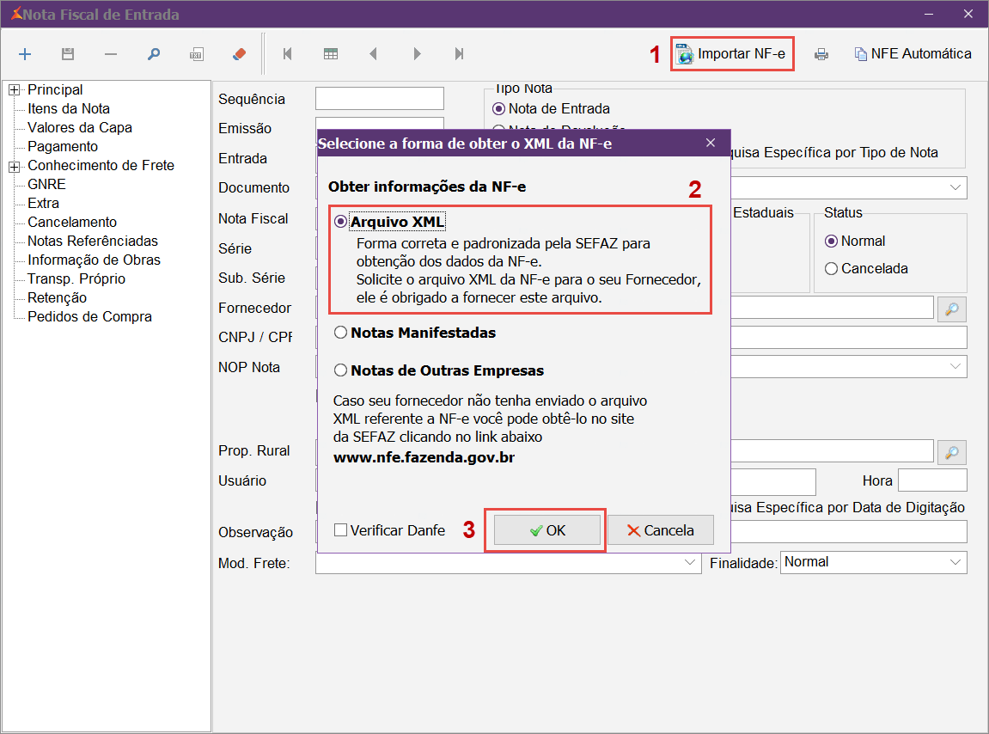Viewport: 989px width, 734px height.
Task: Open the NOP Nota dropdown arrow
Action: coord(955,367)
